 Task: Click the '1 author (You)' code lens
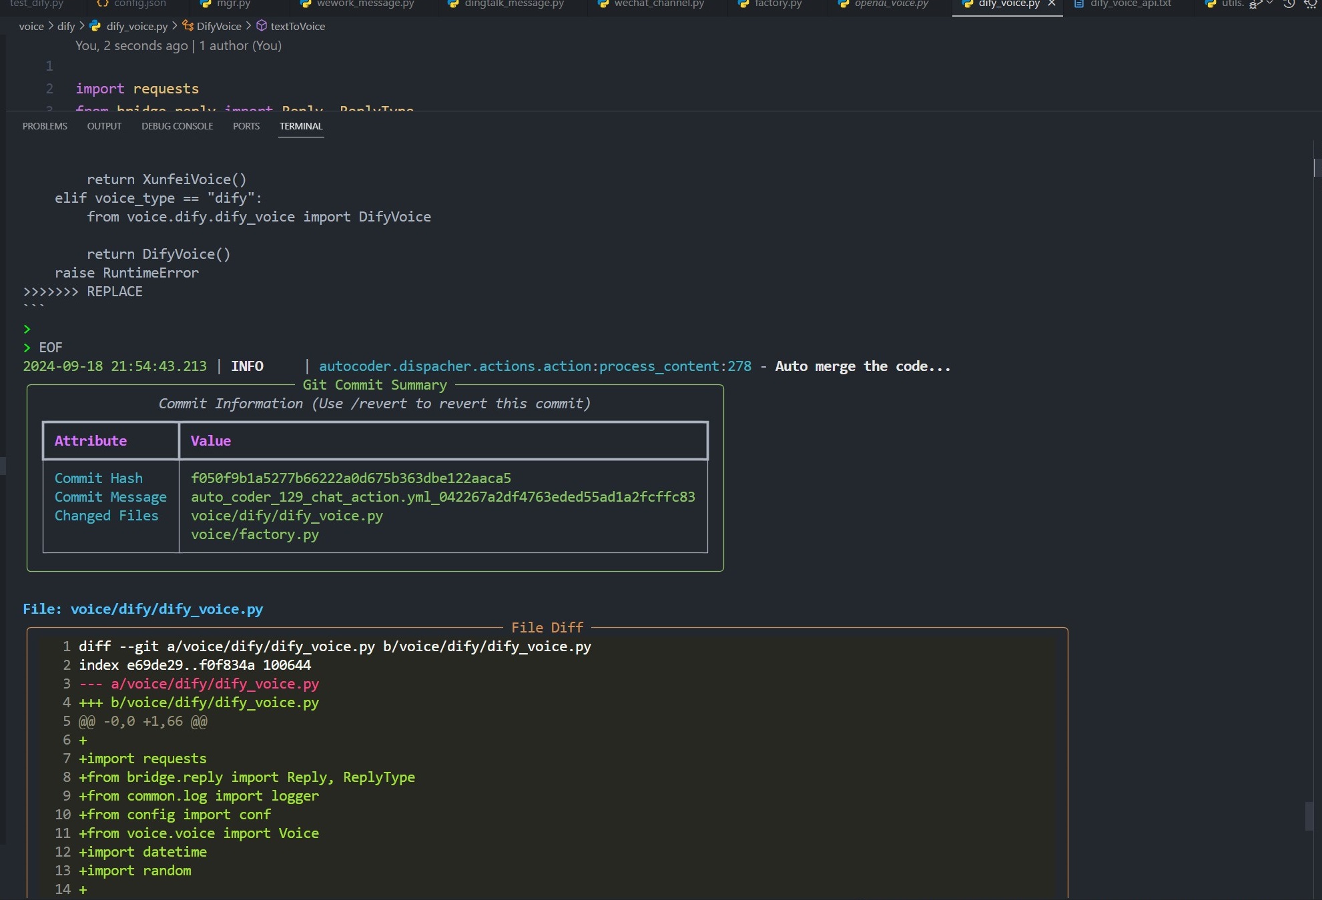tap(240, 46)
